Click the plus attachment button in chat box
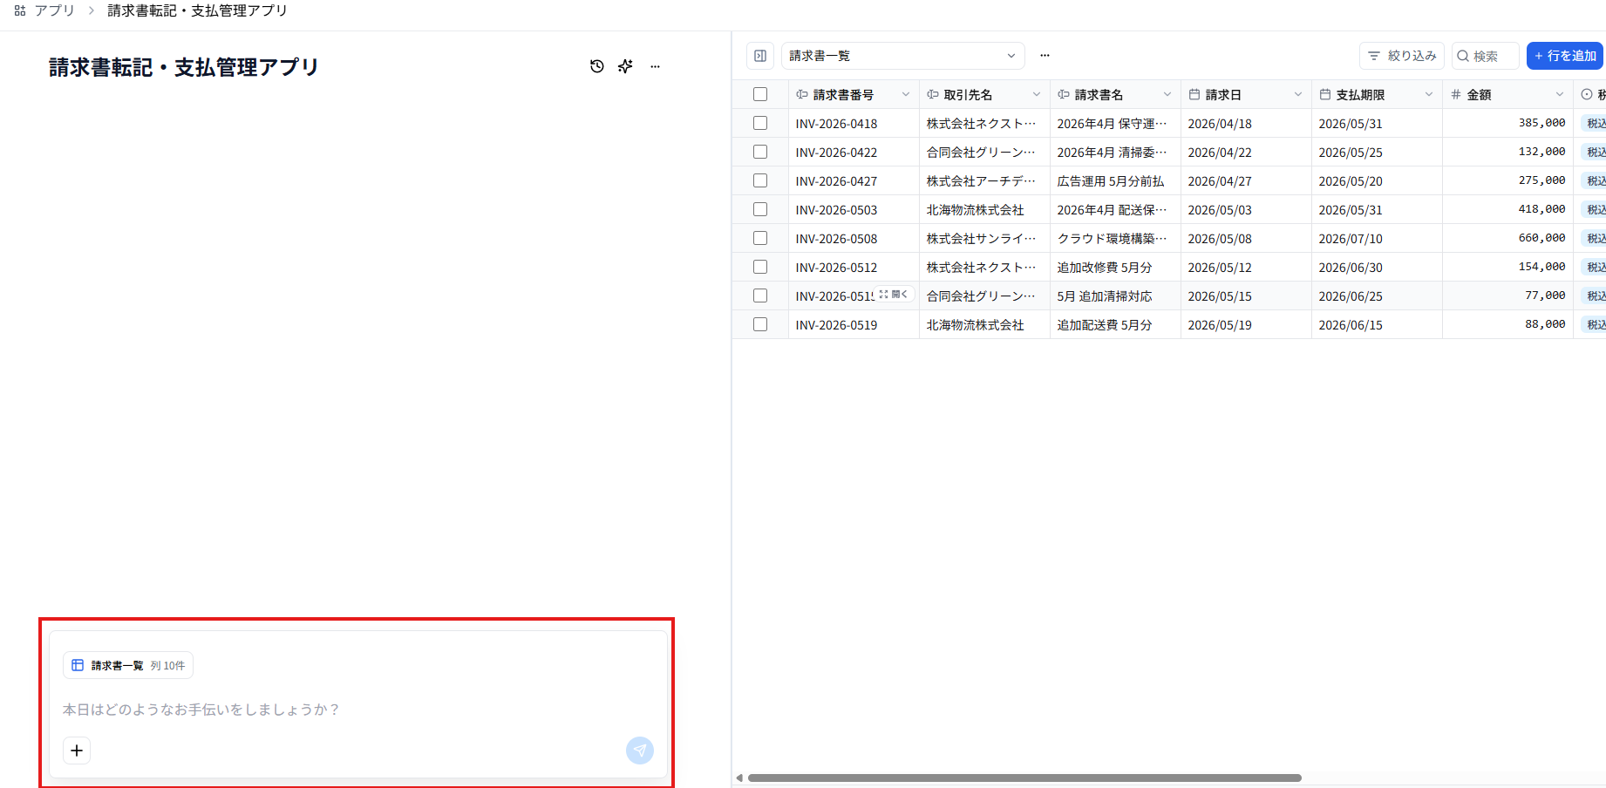Screen dimensions: 1606x788 point(77,751)
